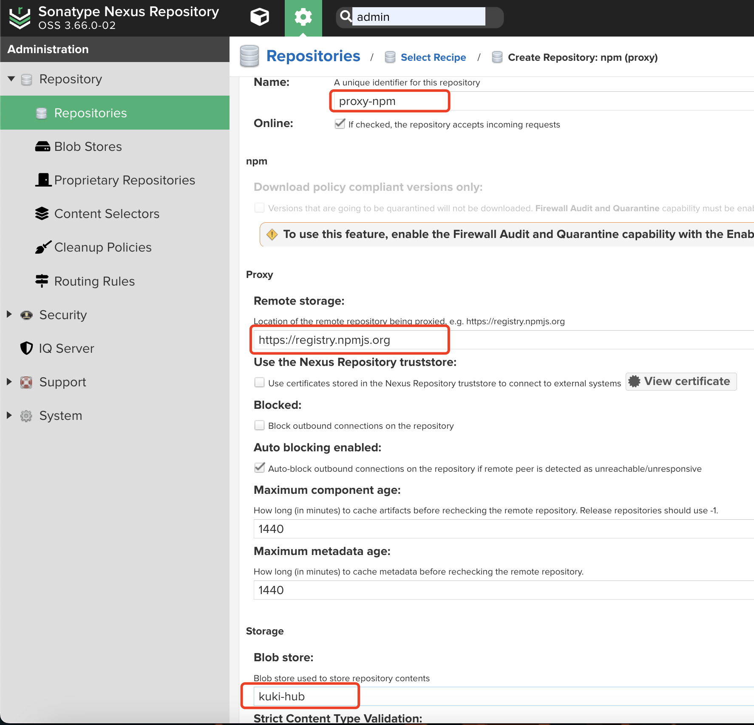Click the Cleanup Policies broom icon
The image size is (754, 725).
coord(43,247)
